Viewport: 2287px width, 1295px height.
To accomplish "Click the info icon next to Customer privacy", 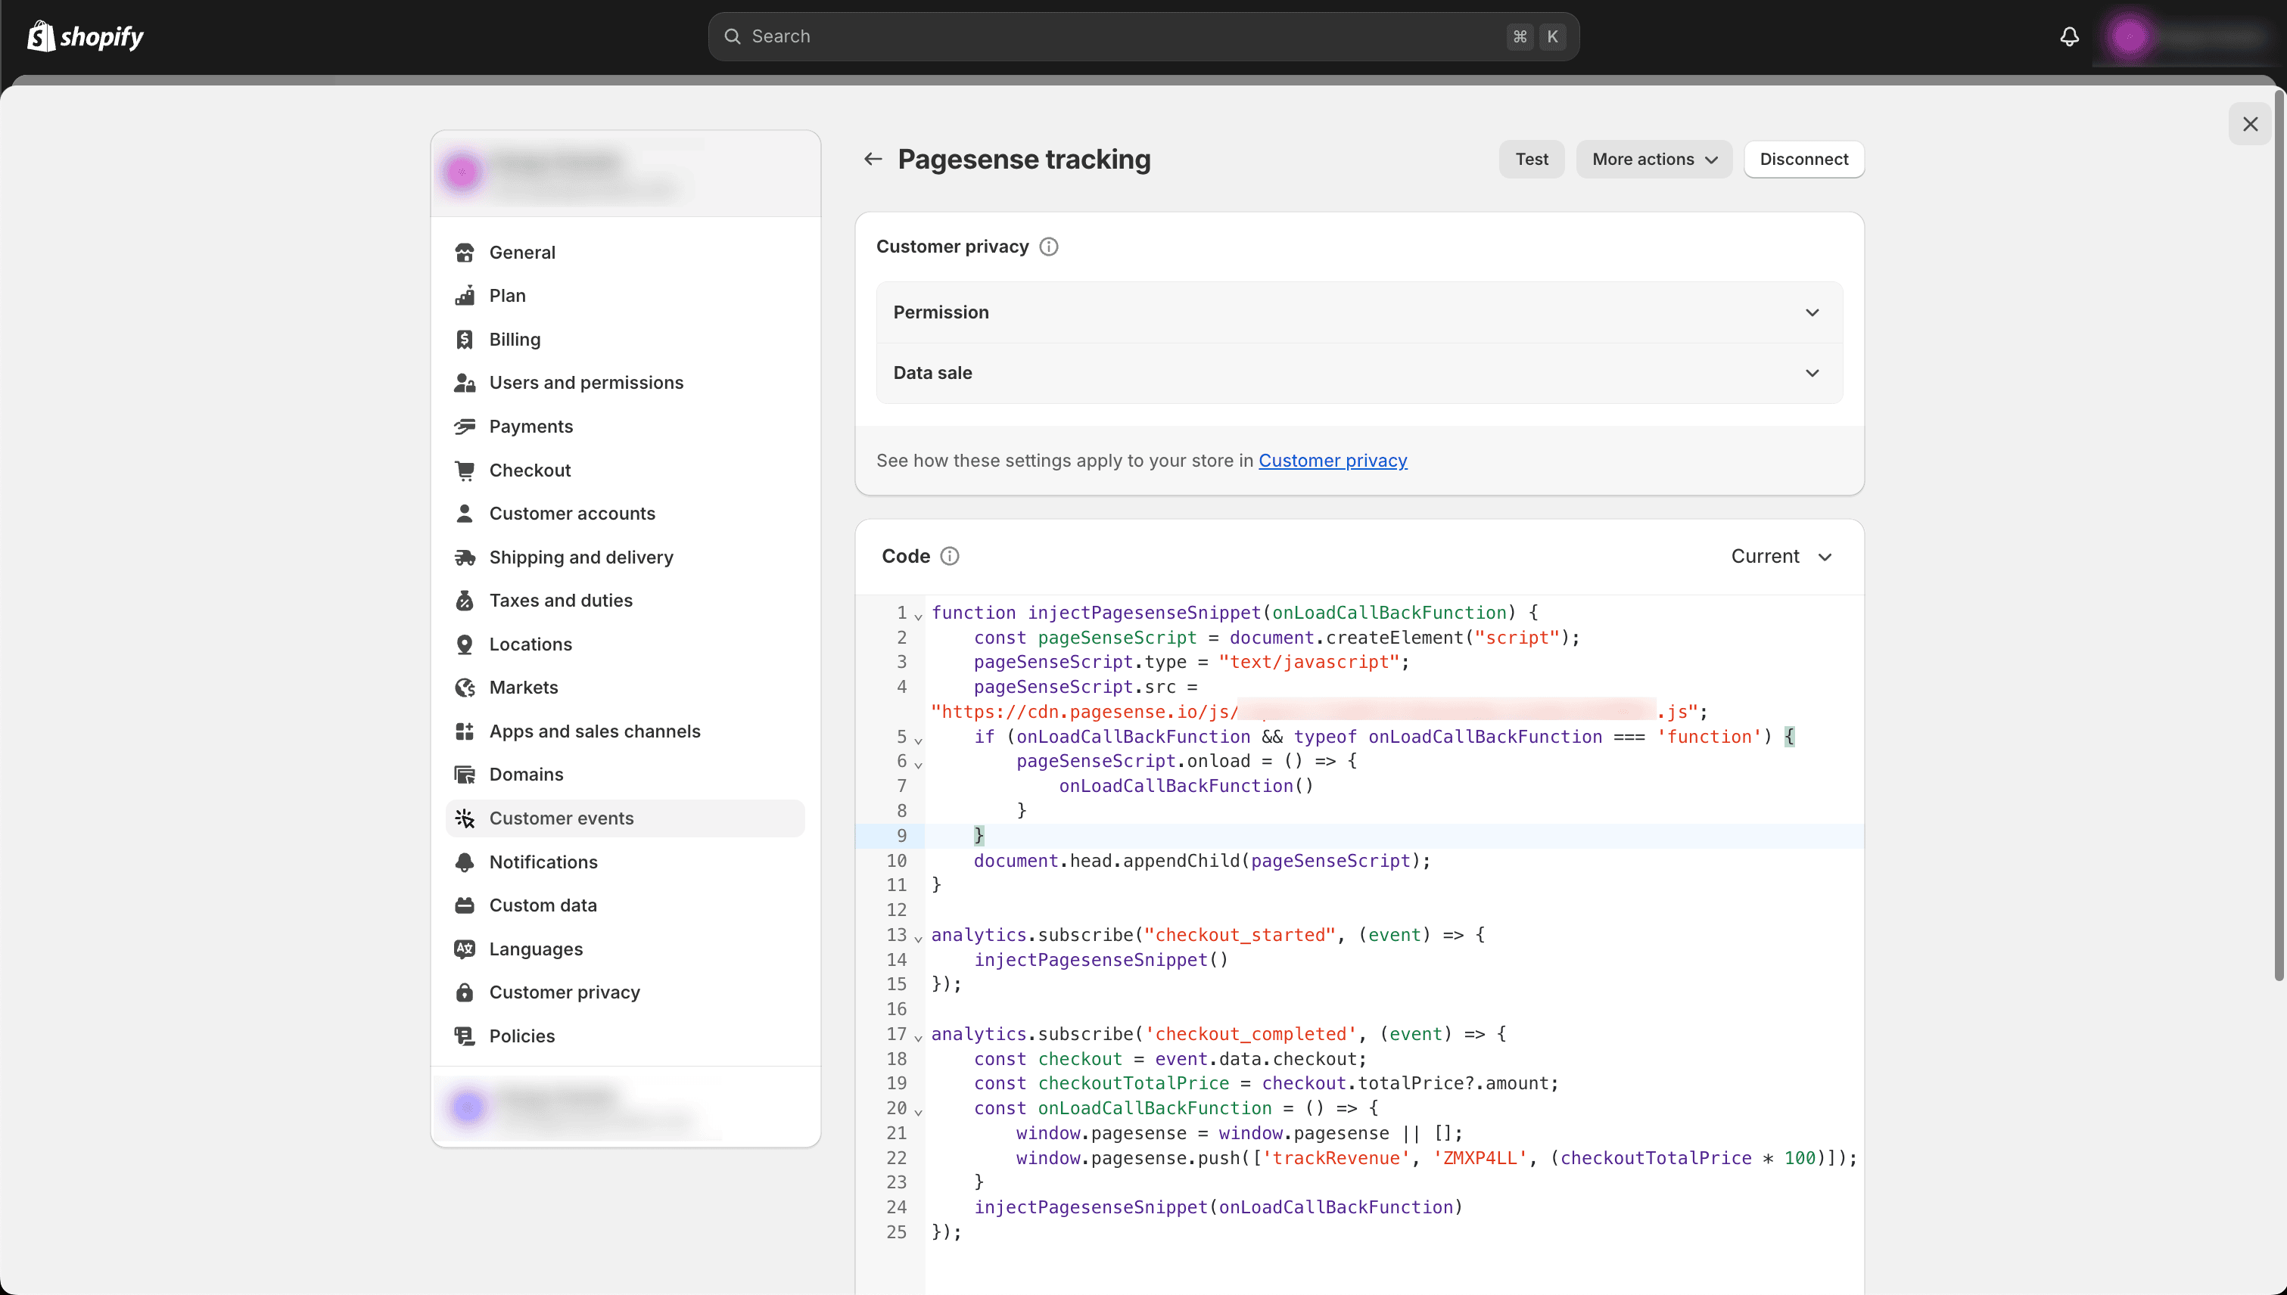I will (x=1048, y=247).
